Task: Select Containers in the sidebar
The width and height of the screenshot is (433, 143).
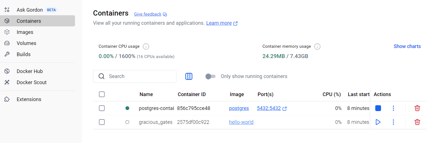Action: point(37,21)
